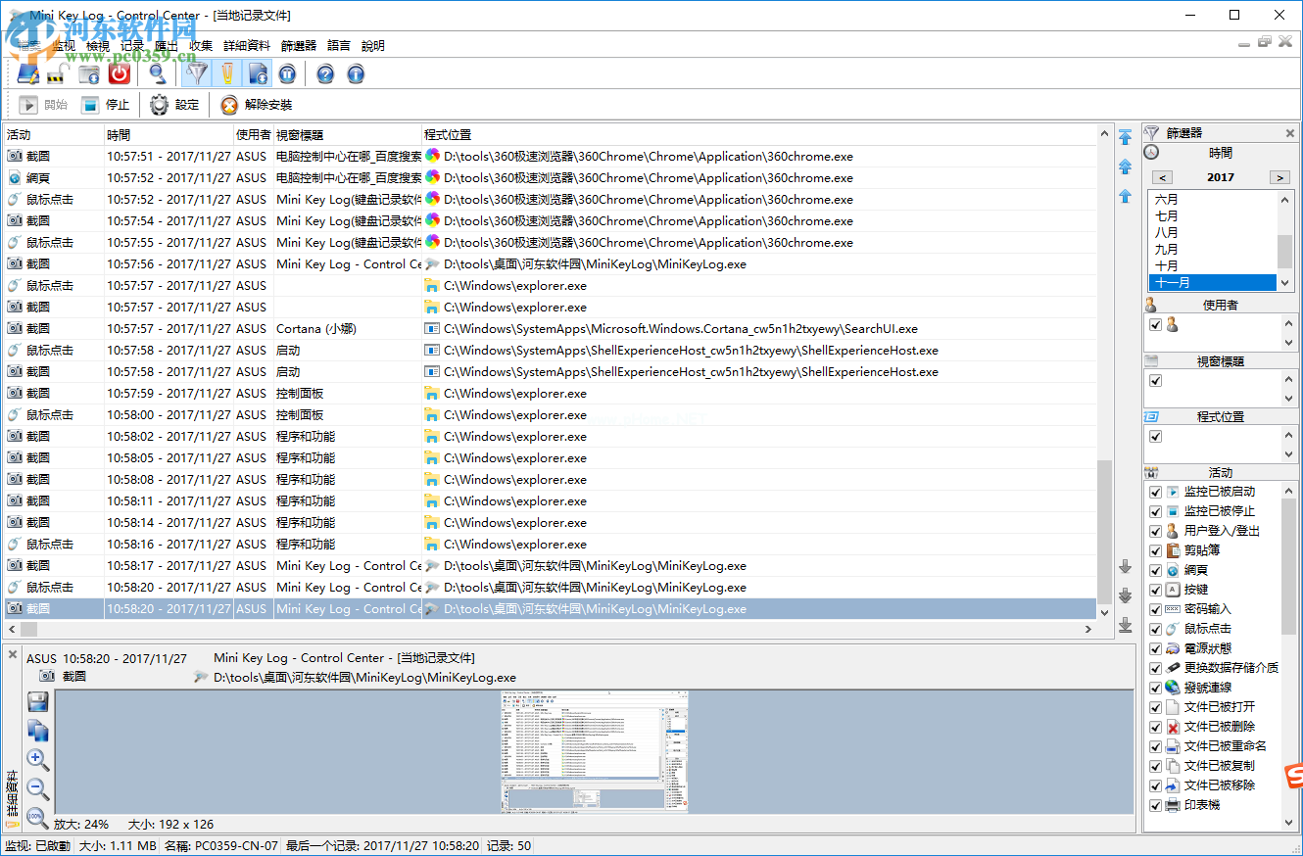The width and height of the screenshot is (1303, 856).
Task: Open 設定 settings with gear button
Action: click(174, 105)
